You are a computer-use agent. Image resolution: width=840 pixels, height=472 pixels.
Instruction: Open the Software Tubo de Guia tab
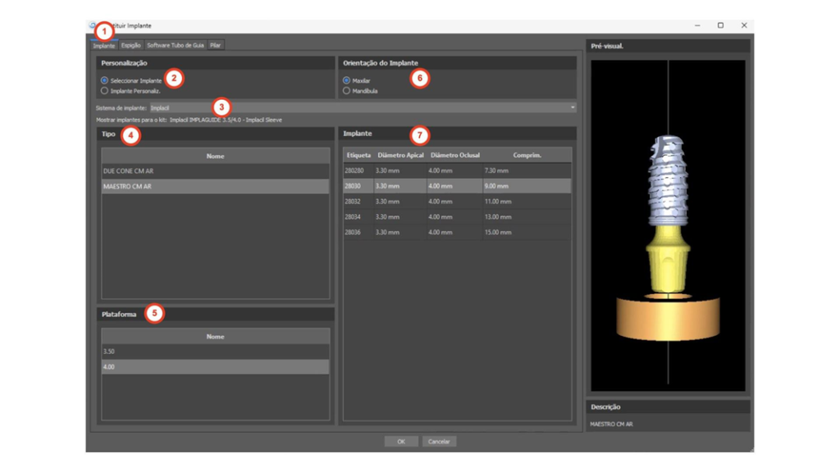tap(175, 46)
